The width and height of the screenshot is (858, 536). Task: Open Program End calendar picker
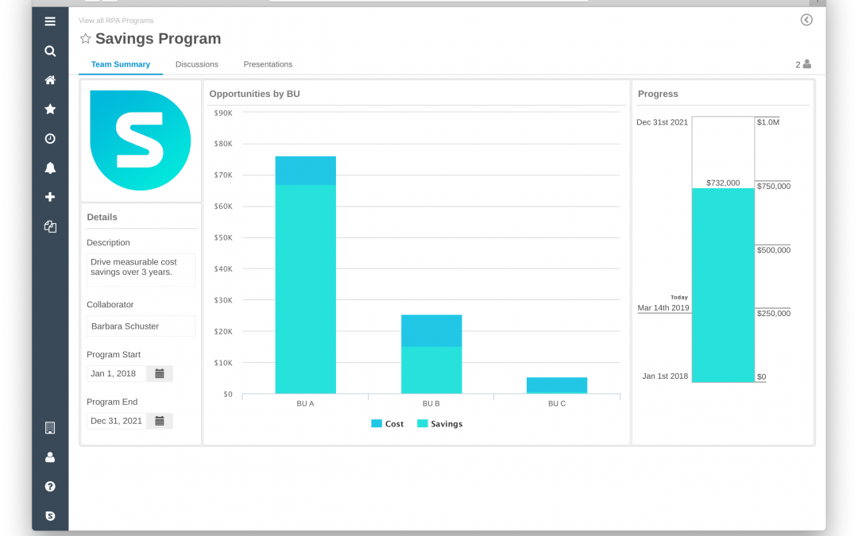pos(160,421)
